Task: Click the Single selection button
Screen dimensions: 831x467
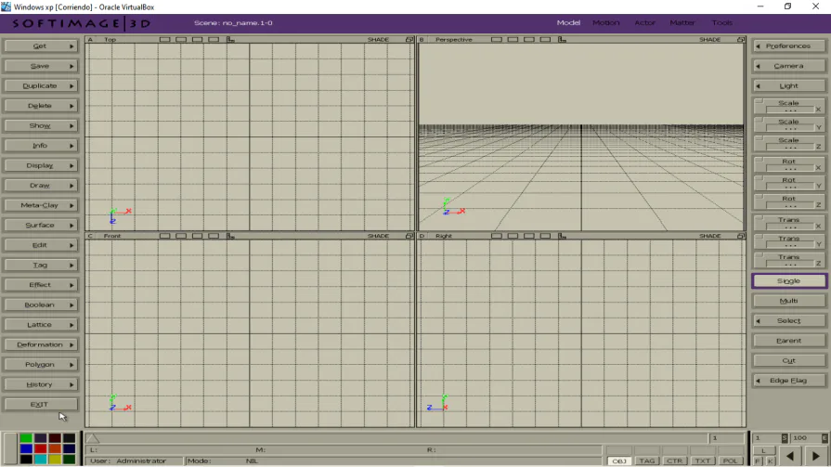Action: click(788, 281)
